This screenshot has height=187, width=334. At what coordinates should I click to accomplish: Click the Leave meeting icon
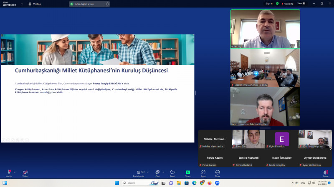[x=325, y=172]
